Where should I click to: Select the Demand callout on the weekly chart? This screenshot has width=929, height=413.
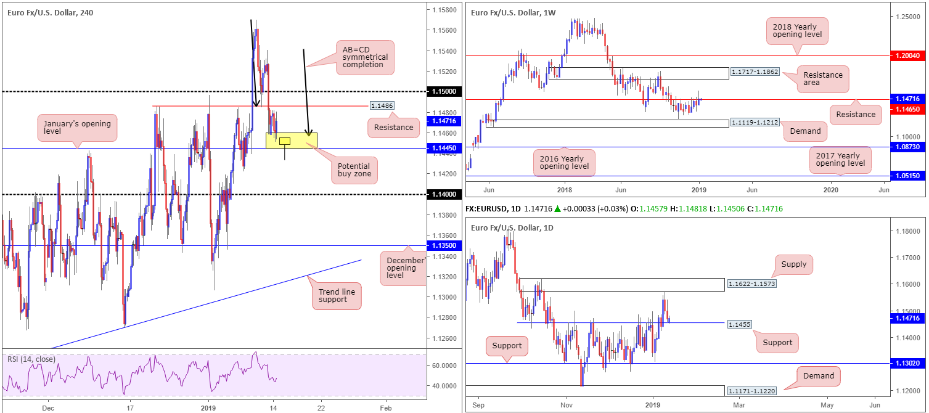[806, 131]
